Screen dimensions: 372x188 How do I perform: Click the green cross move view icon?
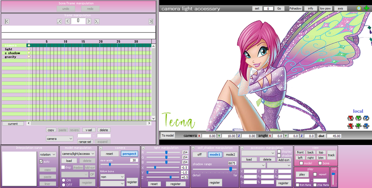tap(366, 8)
